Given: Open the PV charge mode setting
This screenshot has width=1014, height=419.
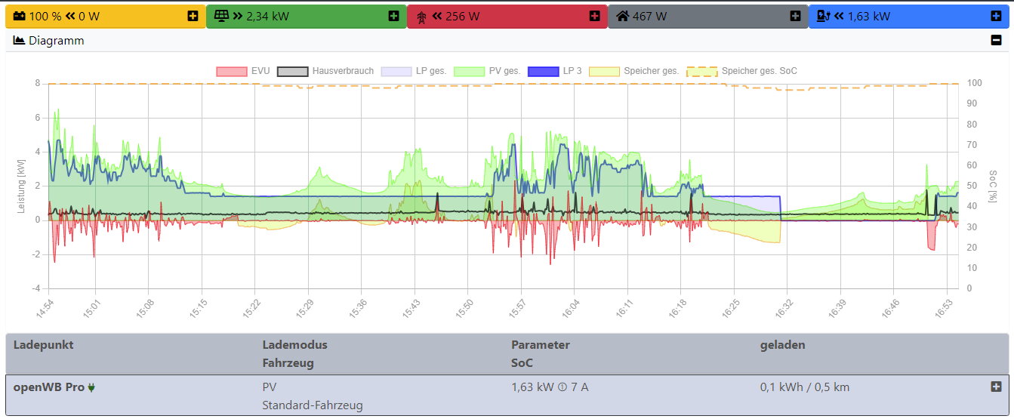Looking at the screenshot, I should click(x=269, y=387).
